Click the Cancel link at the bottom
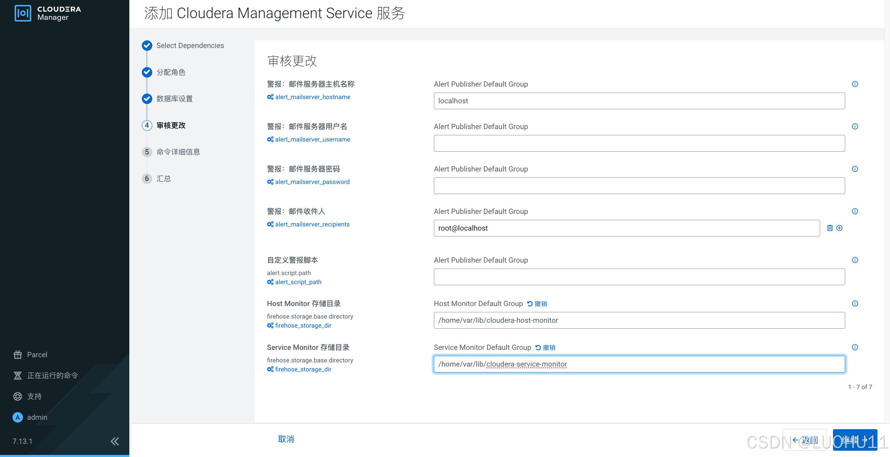Viewport: 890px width, 457px height. 286,439
